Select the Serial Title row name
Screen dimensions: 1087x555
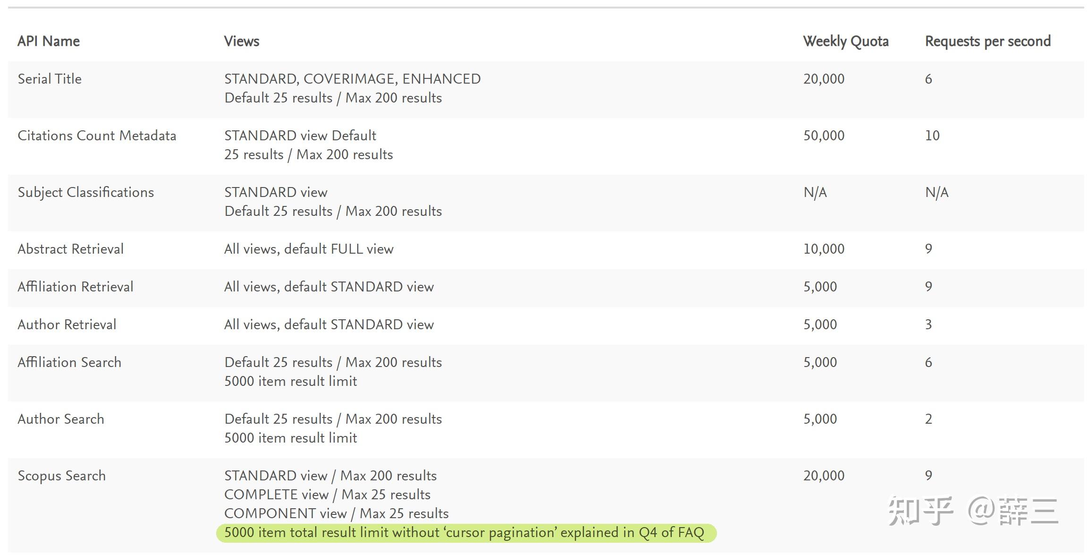[50, 79]
